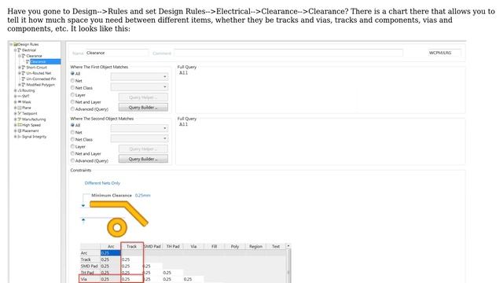This screenshot has height=283, width=503.
Task: Open first object's Net dropdown beside All
Action: point(139,77)
